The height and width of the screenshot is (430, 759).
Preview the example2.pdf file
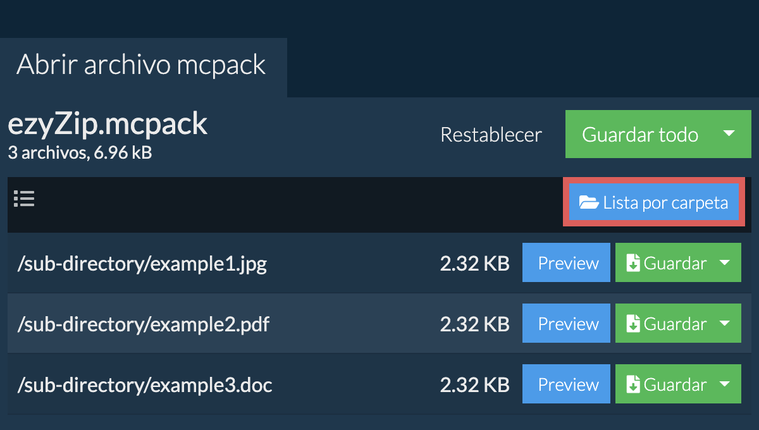pyautogui.click(x=567, y=324)
